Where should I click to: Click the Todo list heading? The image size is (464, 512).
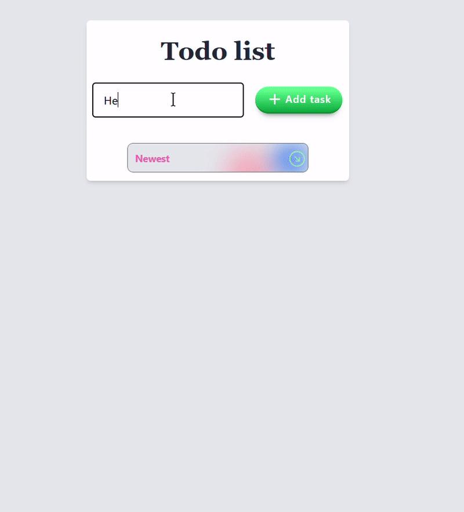coord(217,51)
